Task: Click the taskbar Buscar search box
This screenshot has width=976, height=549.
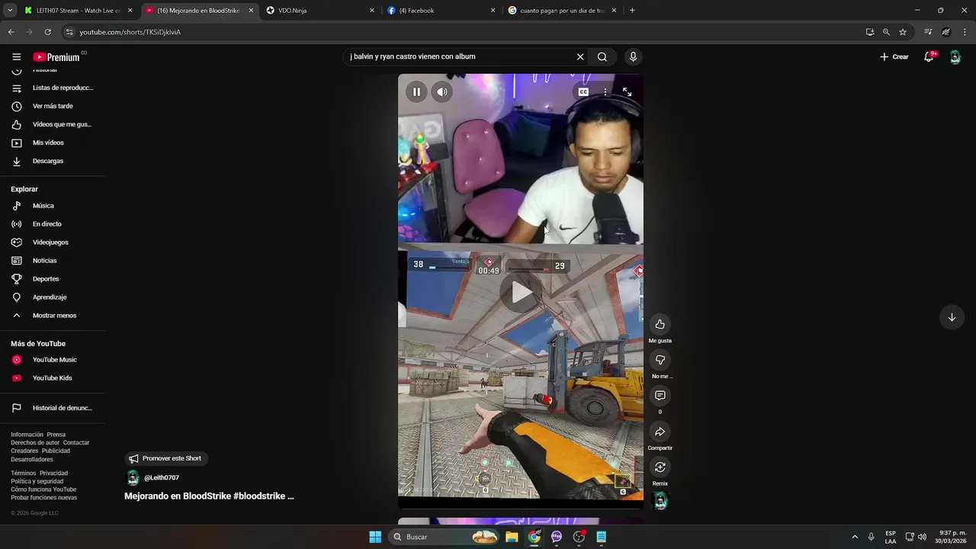Action: tap(445, 537)
